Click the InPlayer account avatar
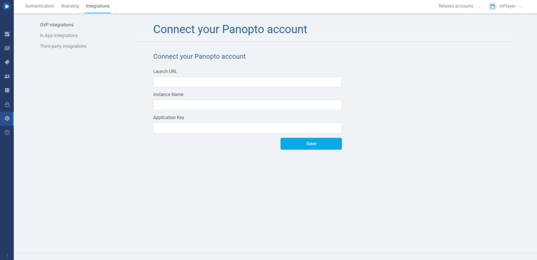 click(x=492, y=6)
